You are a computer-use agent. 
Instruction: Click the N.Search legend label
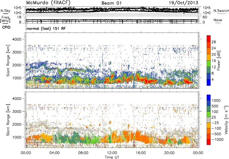point(221,11)
